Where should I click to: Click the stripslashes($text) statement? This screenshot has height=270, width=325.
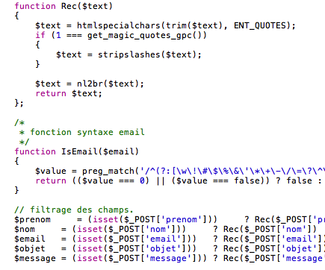(x=129, y=54)
